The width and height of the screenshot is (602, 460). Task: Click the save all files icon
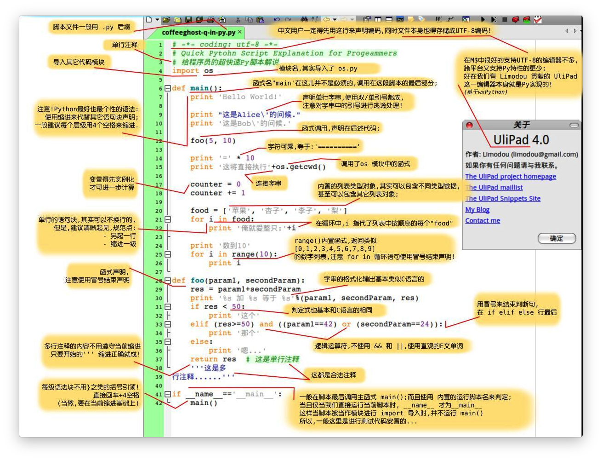pos(199,20)
